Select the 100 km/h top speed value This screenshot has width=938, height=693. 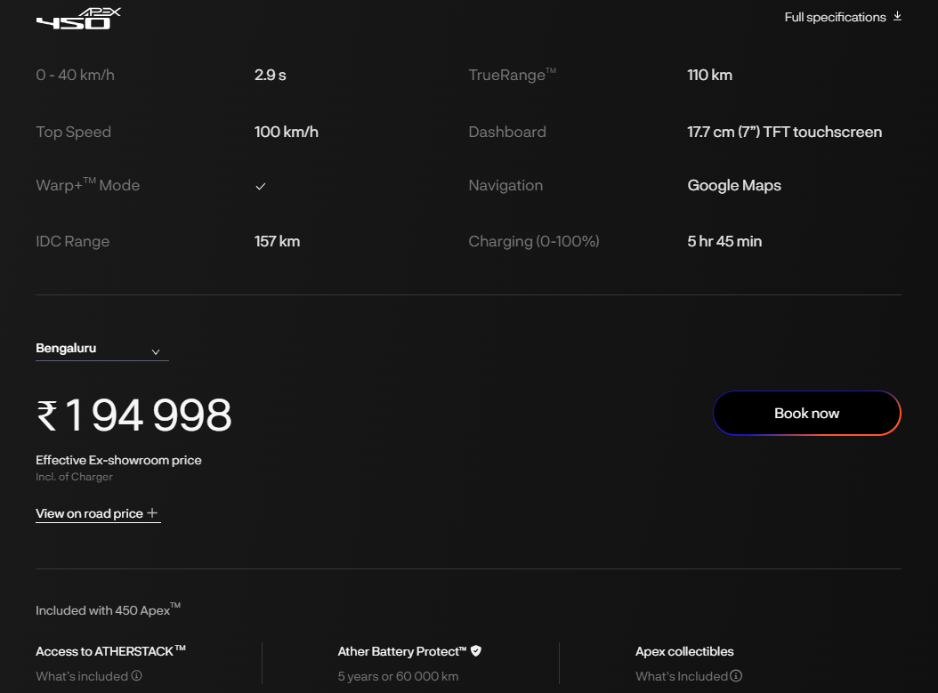[x=287, y=133]
